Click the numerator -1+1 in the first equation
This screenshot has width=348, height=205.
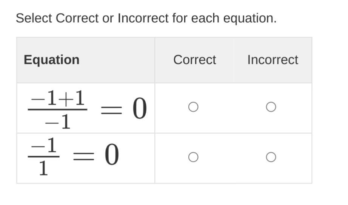[58, 99]
